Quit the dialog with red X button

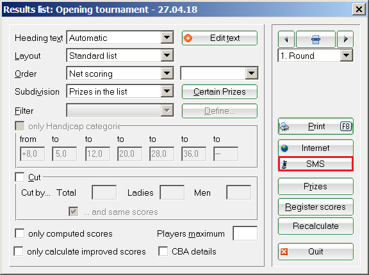[x=316, y=251]
